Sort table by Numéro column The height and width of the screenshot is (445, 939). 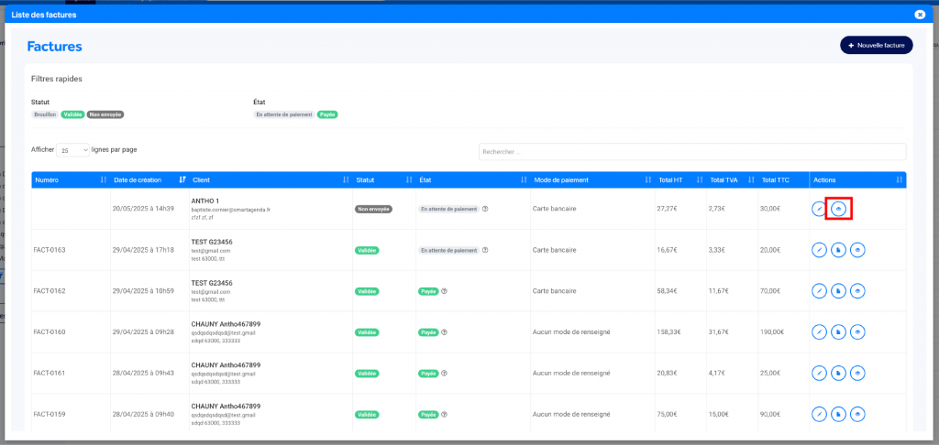click(x=72, y=180)
